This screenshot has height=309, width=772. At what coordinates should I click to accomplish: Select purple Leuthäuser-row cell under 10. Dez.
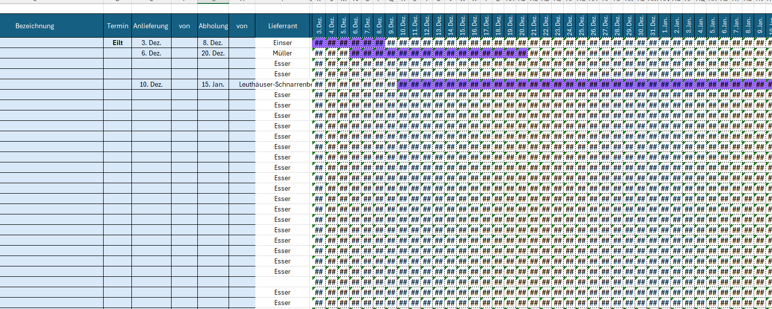coord(403,84)
